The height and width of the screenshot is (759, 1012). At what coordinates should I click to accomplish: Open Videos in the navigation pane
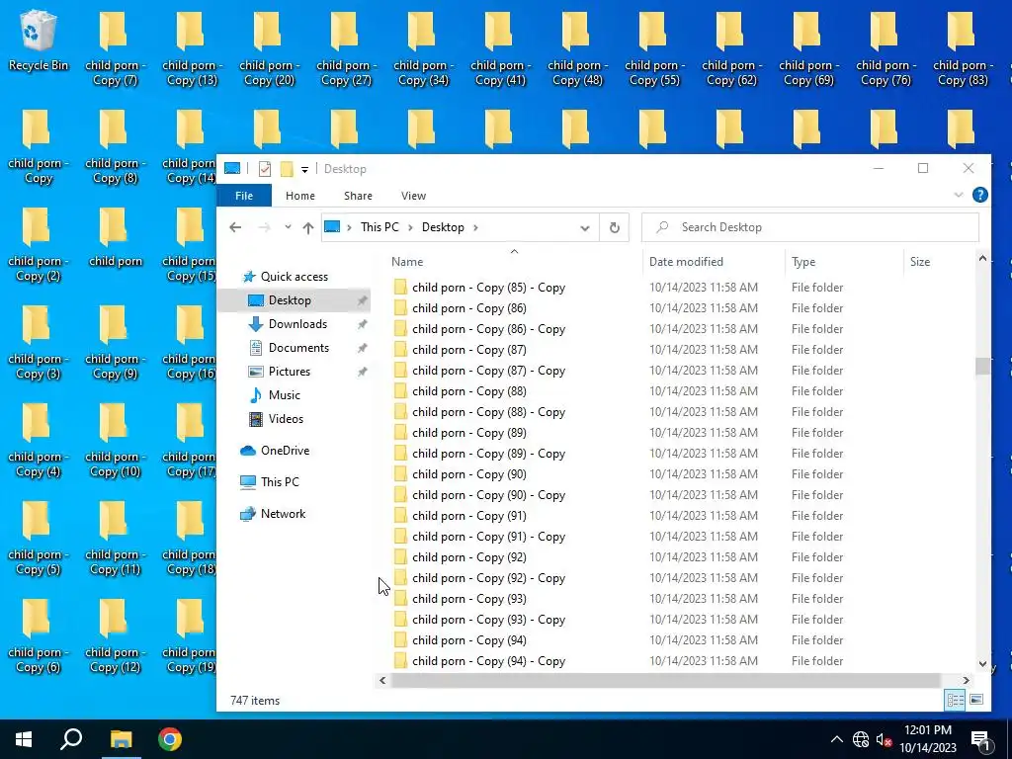[286, 419]
